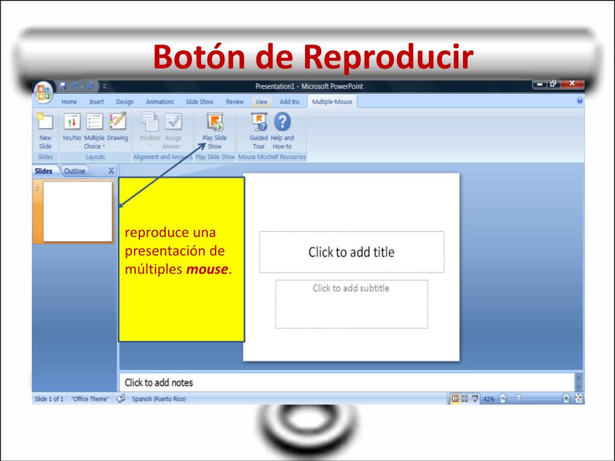The width and height of the screenshot is (615, 461).
Task: Select slide 1 thumbnail
Action: coord(77,211)
